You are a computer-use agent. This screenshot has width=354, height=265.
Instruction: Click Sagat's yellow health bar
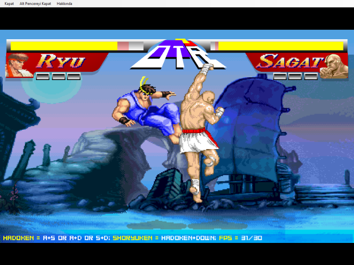281,46
